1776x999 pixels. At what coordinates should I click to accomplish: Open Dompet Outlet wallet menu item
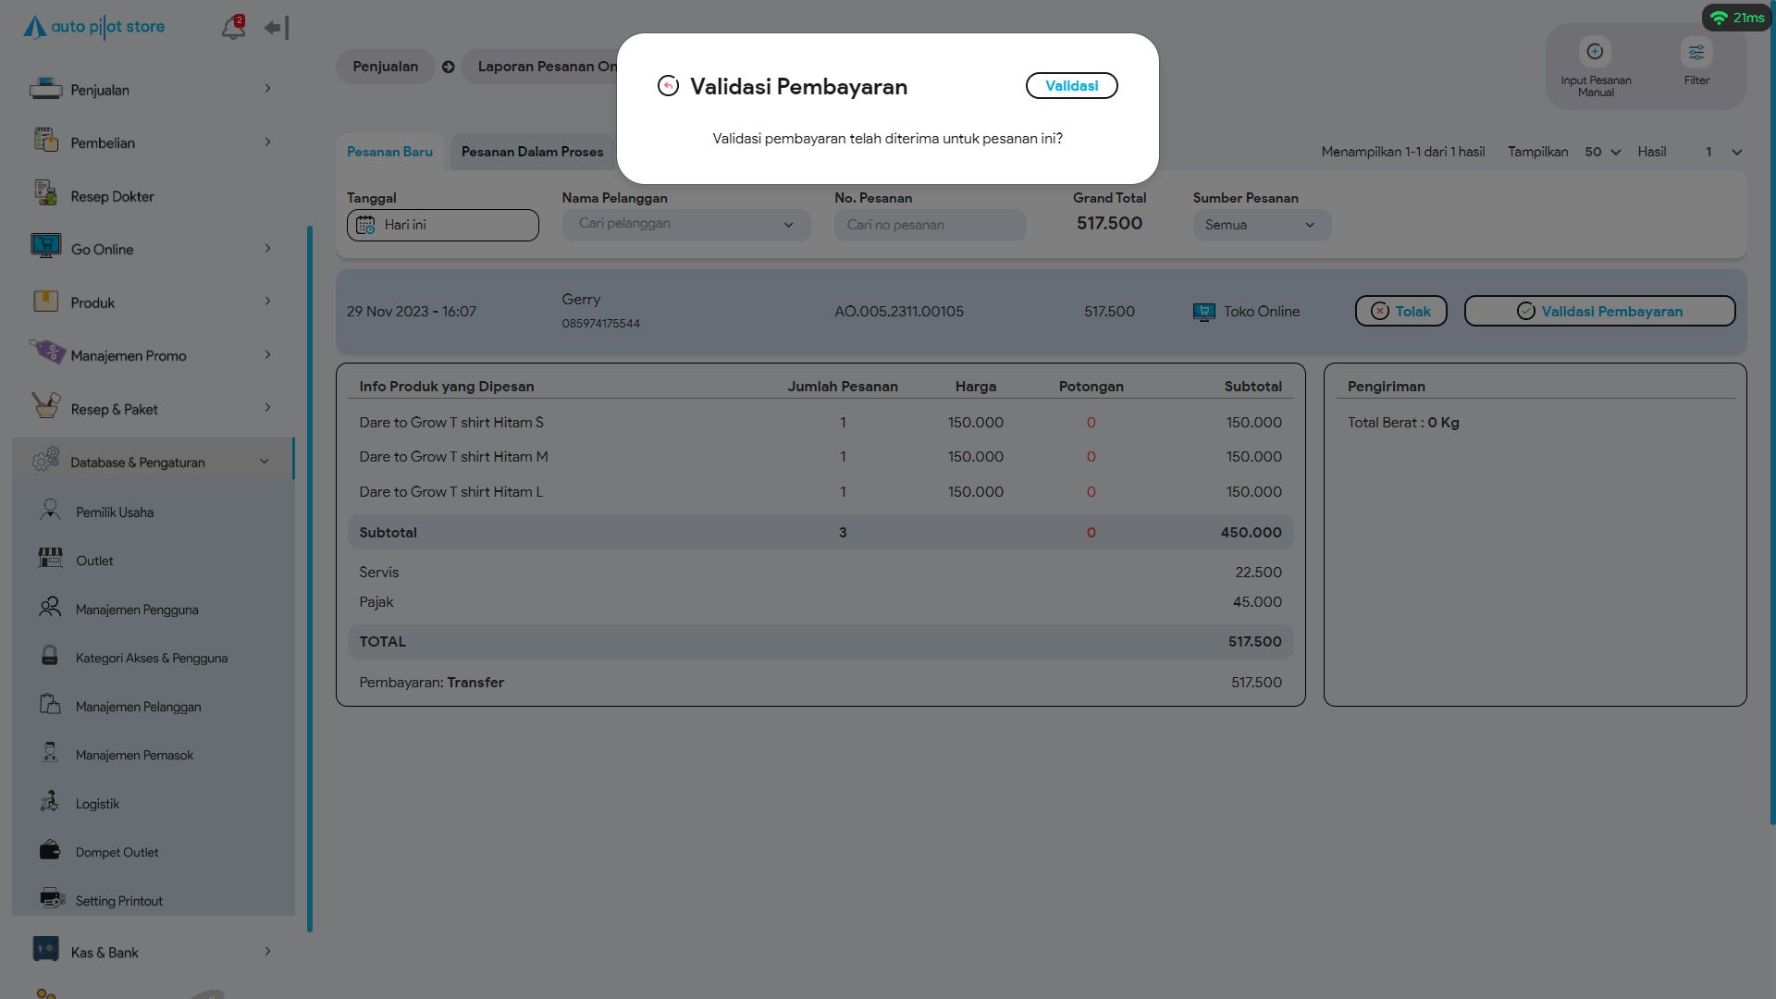pyautogui.click(x=117, y=852)
